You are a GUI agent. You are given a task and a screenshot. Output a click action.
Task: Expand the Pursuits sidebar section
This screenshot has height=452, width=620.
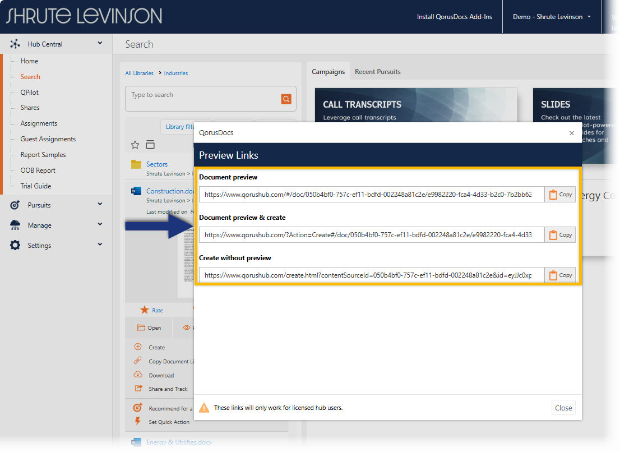[x=100, y=205]
